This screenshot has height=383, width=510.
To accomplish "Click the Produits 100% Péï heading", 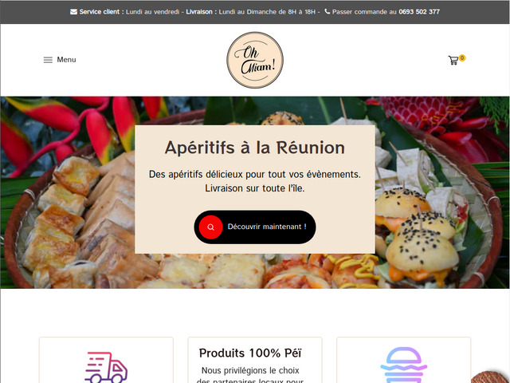I will tap(250, 353).
